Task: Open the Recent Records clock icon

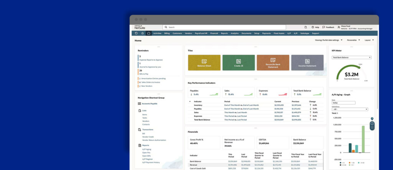Action: point(136,33)
